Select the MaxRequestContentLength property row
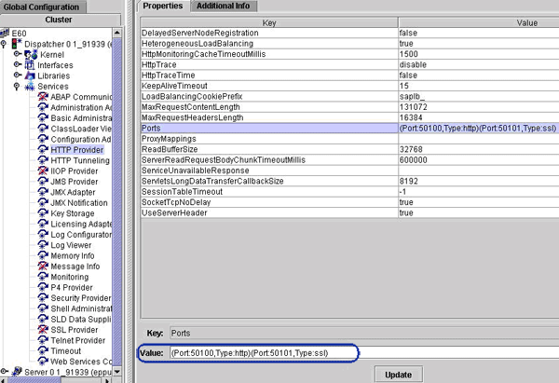The image size is (559, 383). 349,107
